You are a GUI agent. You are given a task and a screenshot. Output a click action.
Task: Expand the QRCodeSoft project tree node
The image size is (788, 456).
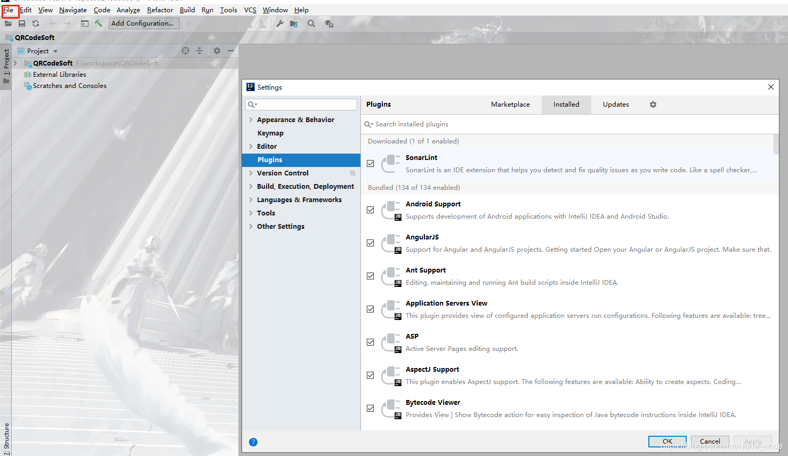(15, 63)
